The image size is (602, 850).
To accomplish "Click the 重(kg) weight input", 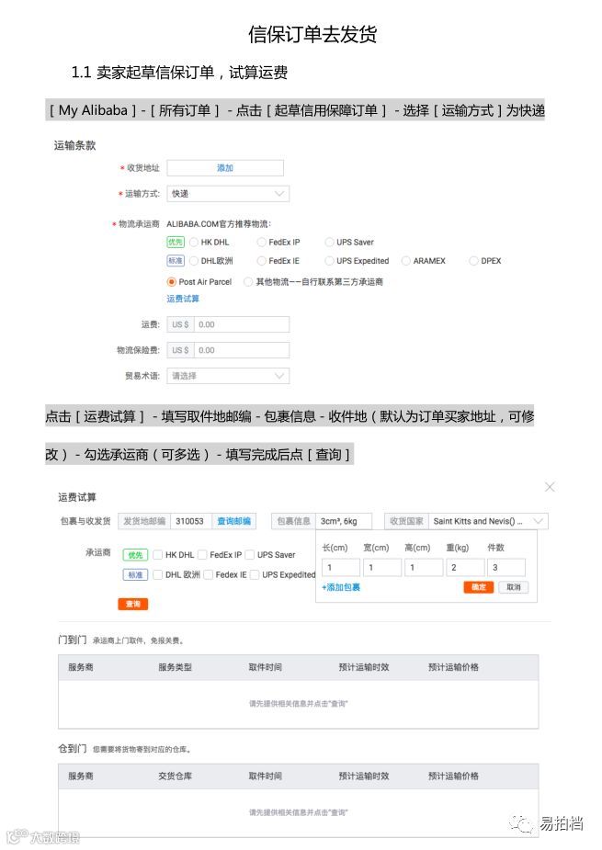I will (x=465, y=568).
